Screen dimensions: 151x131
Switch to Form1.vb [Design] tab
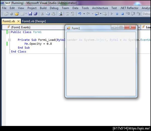(x=34, y=21)
